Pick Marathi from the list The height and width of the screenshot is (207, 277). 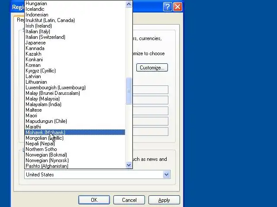75,127
